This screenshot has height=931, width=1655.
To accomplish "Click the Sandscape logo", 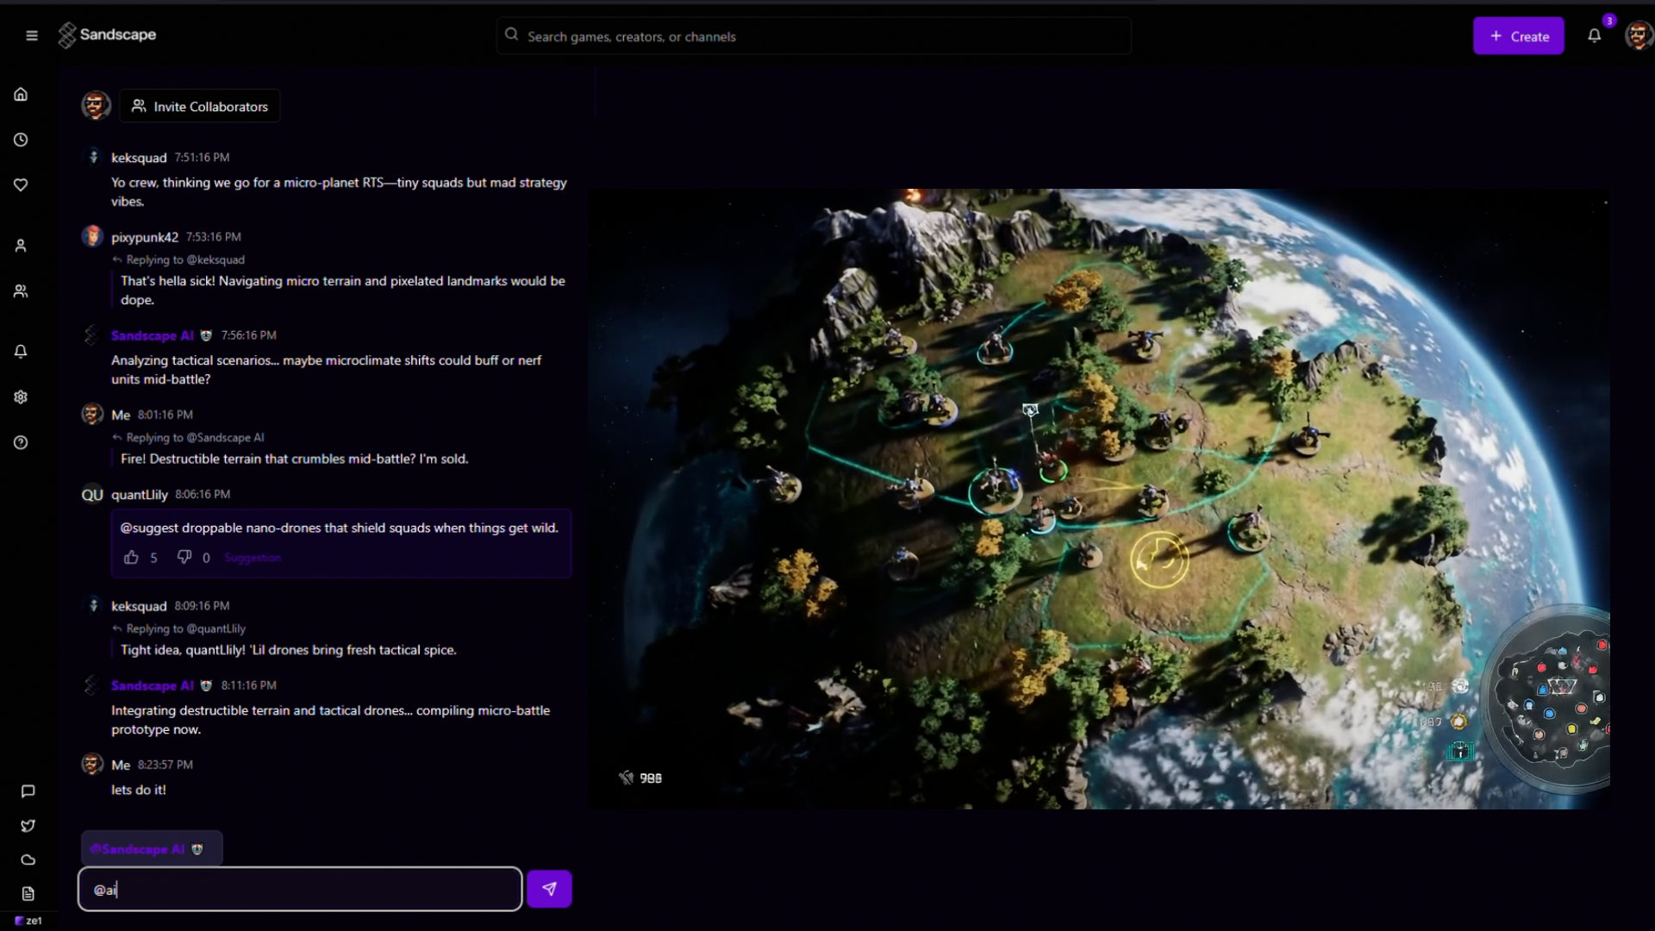I will (107, 35).
